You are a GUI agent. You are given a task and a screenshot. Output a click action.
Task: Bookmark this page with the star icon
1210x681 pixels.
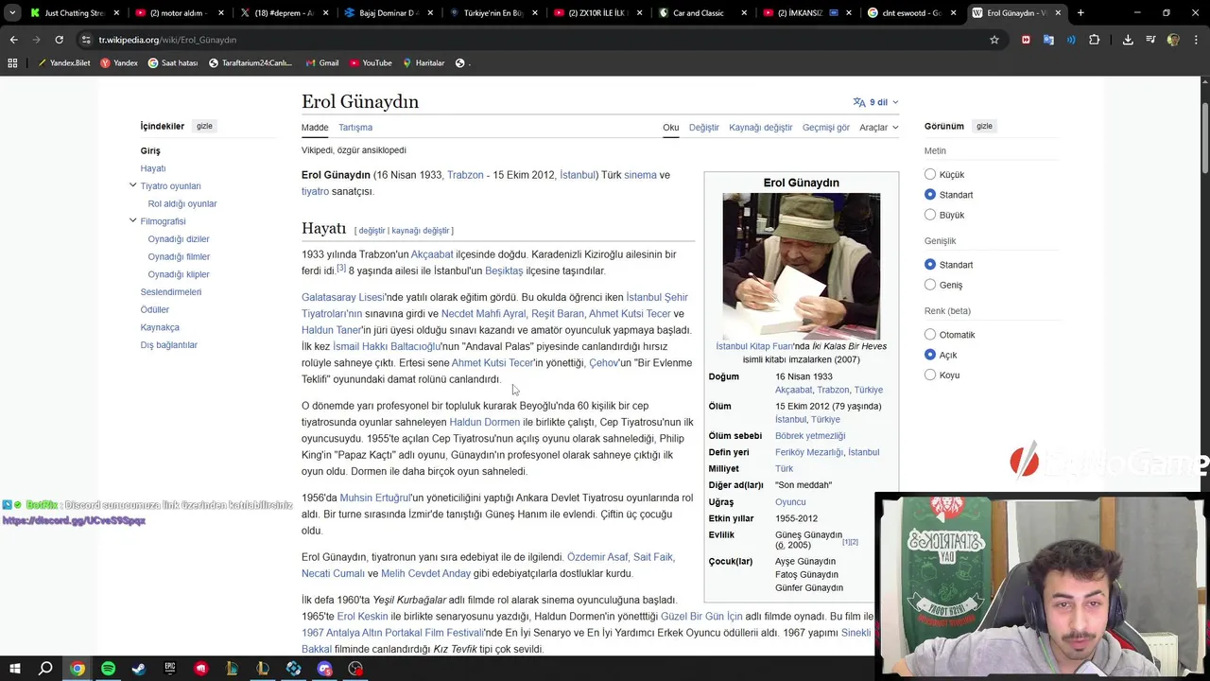click(994, 40)
